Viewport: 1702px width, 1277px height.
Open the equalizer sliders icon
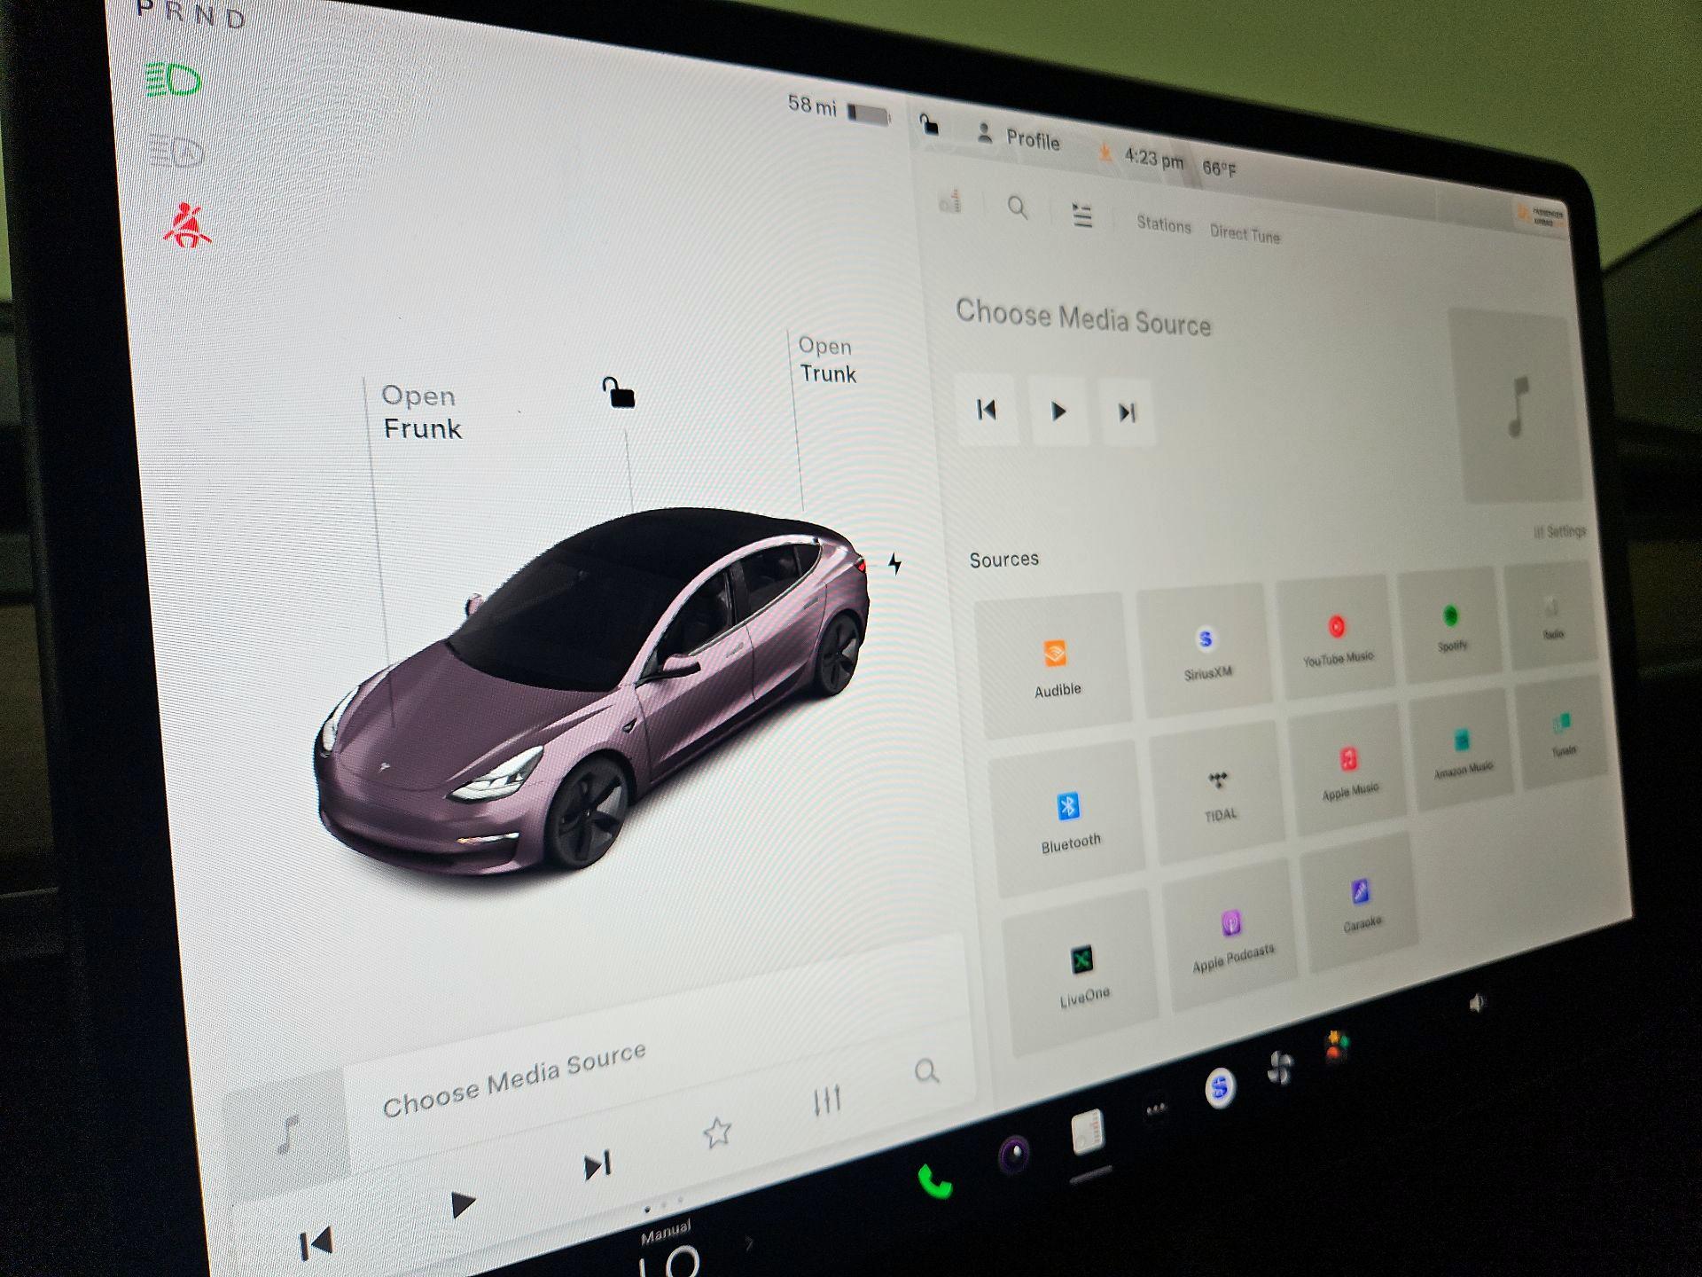826,1100
